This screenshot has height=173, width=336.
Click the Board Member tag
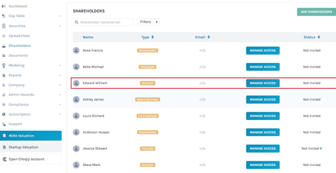tap(148, 99)
